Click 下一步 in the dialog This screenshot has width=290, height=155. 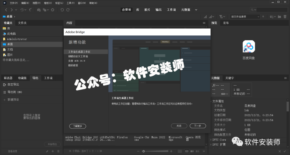(x=198, y=126)
